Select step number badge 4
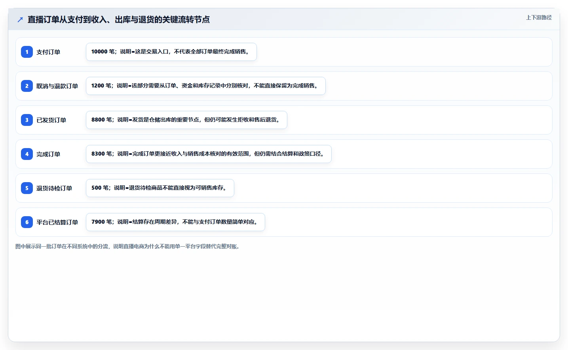The image size is (568, 350). point(27,154)
